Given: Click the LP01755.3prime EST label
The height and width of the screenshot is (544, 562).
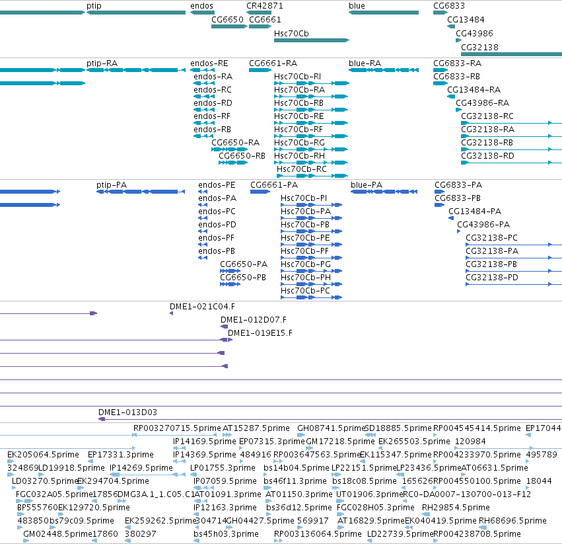Looking at the screenshot, I should 223,468.
